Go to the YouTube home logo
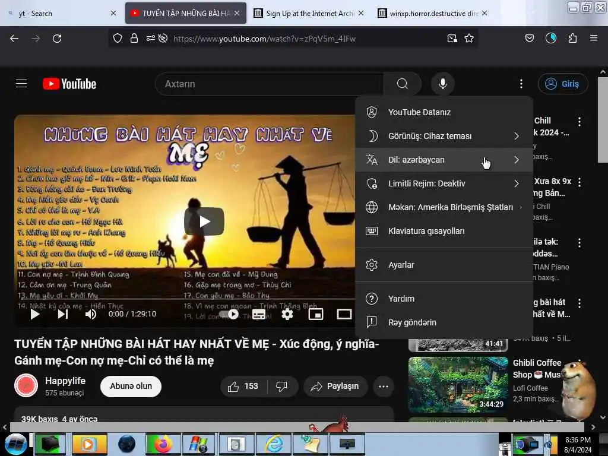This screenshot has width=608, height=456. [x=69, y=84]
